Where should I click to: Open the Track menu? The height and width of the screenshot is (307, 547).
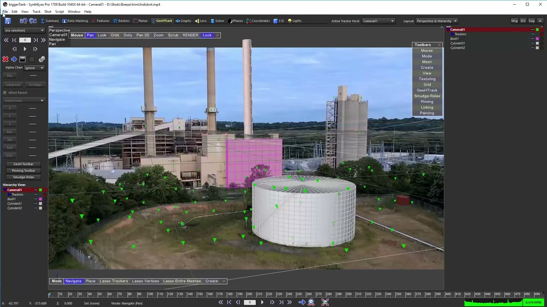coord(36,12)
